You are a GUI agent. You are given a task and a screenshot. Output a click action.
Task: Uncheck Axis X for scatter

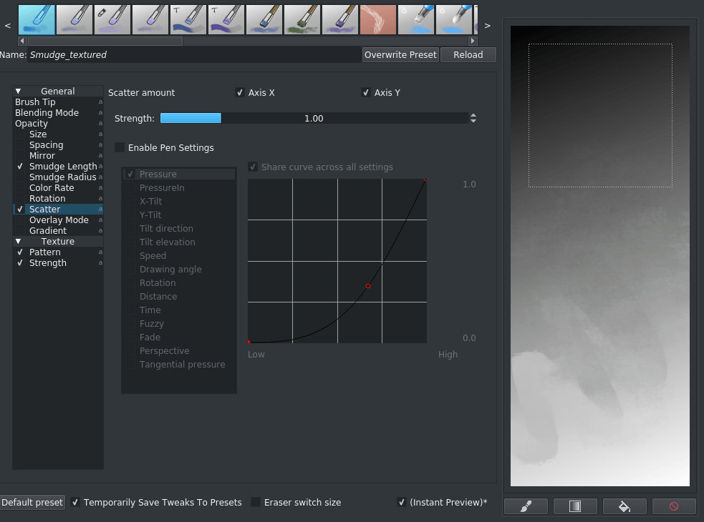[240, 92]
